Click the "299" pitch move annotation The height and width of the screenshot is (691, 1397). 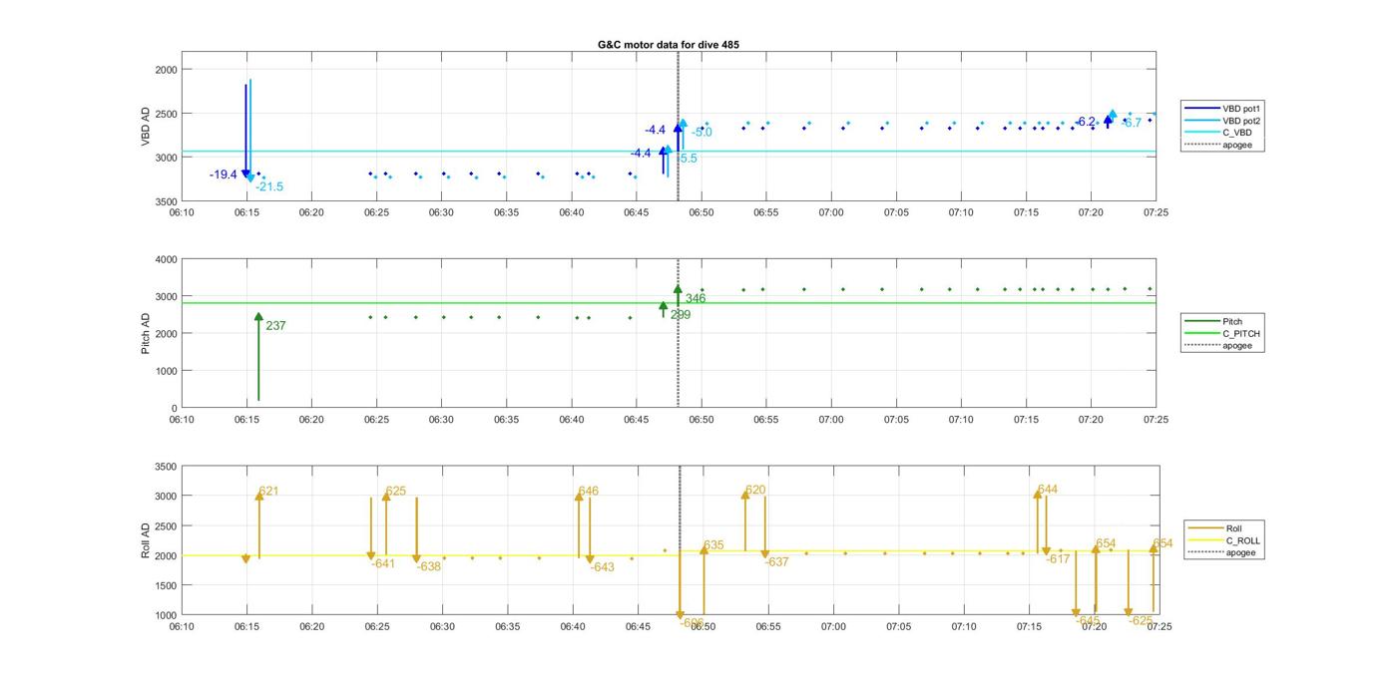[681, 314]
